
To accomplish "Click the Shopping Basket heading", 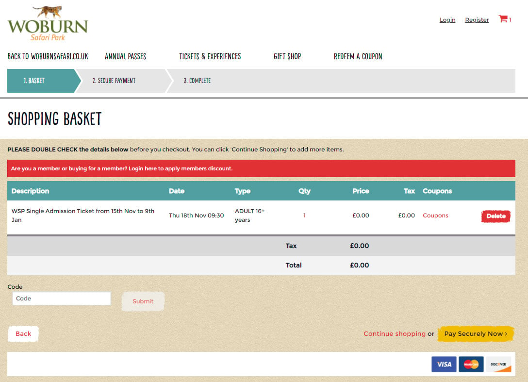I will pos(54,118).
